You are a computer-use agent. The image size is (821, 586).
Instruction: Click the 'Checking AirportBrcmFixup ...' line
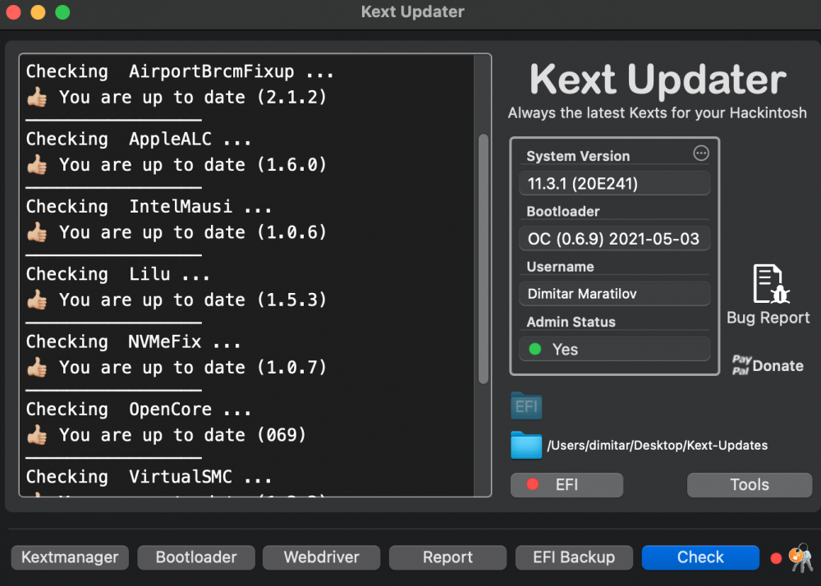pos(180,71)
